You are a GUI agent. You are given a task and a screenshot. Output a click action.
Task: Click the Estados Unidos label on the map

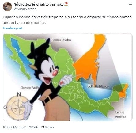61,40
